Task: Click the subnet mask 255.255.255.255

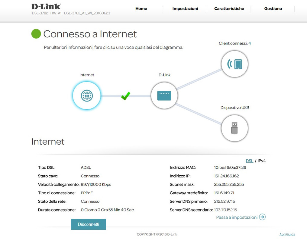Action: pos(229,184)
